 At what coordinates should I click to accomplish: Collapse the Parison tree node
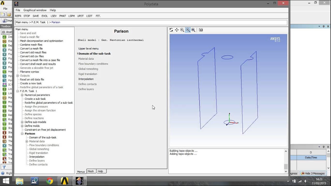(22, 134)
